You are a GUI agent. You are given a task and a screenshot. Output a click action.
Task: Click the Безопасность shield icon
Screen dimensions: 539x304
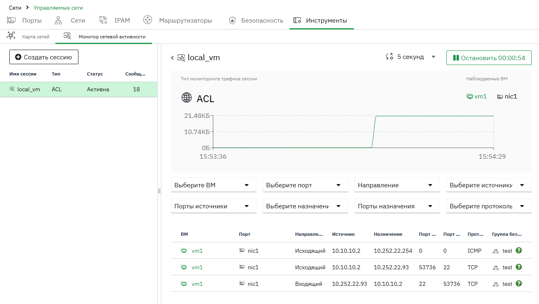point(232,20)
